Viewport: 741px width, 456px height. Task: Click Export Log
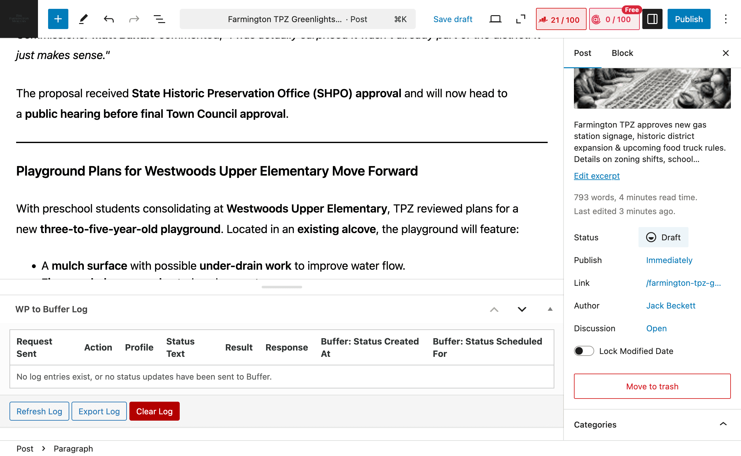click(x=99, y=411)
